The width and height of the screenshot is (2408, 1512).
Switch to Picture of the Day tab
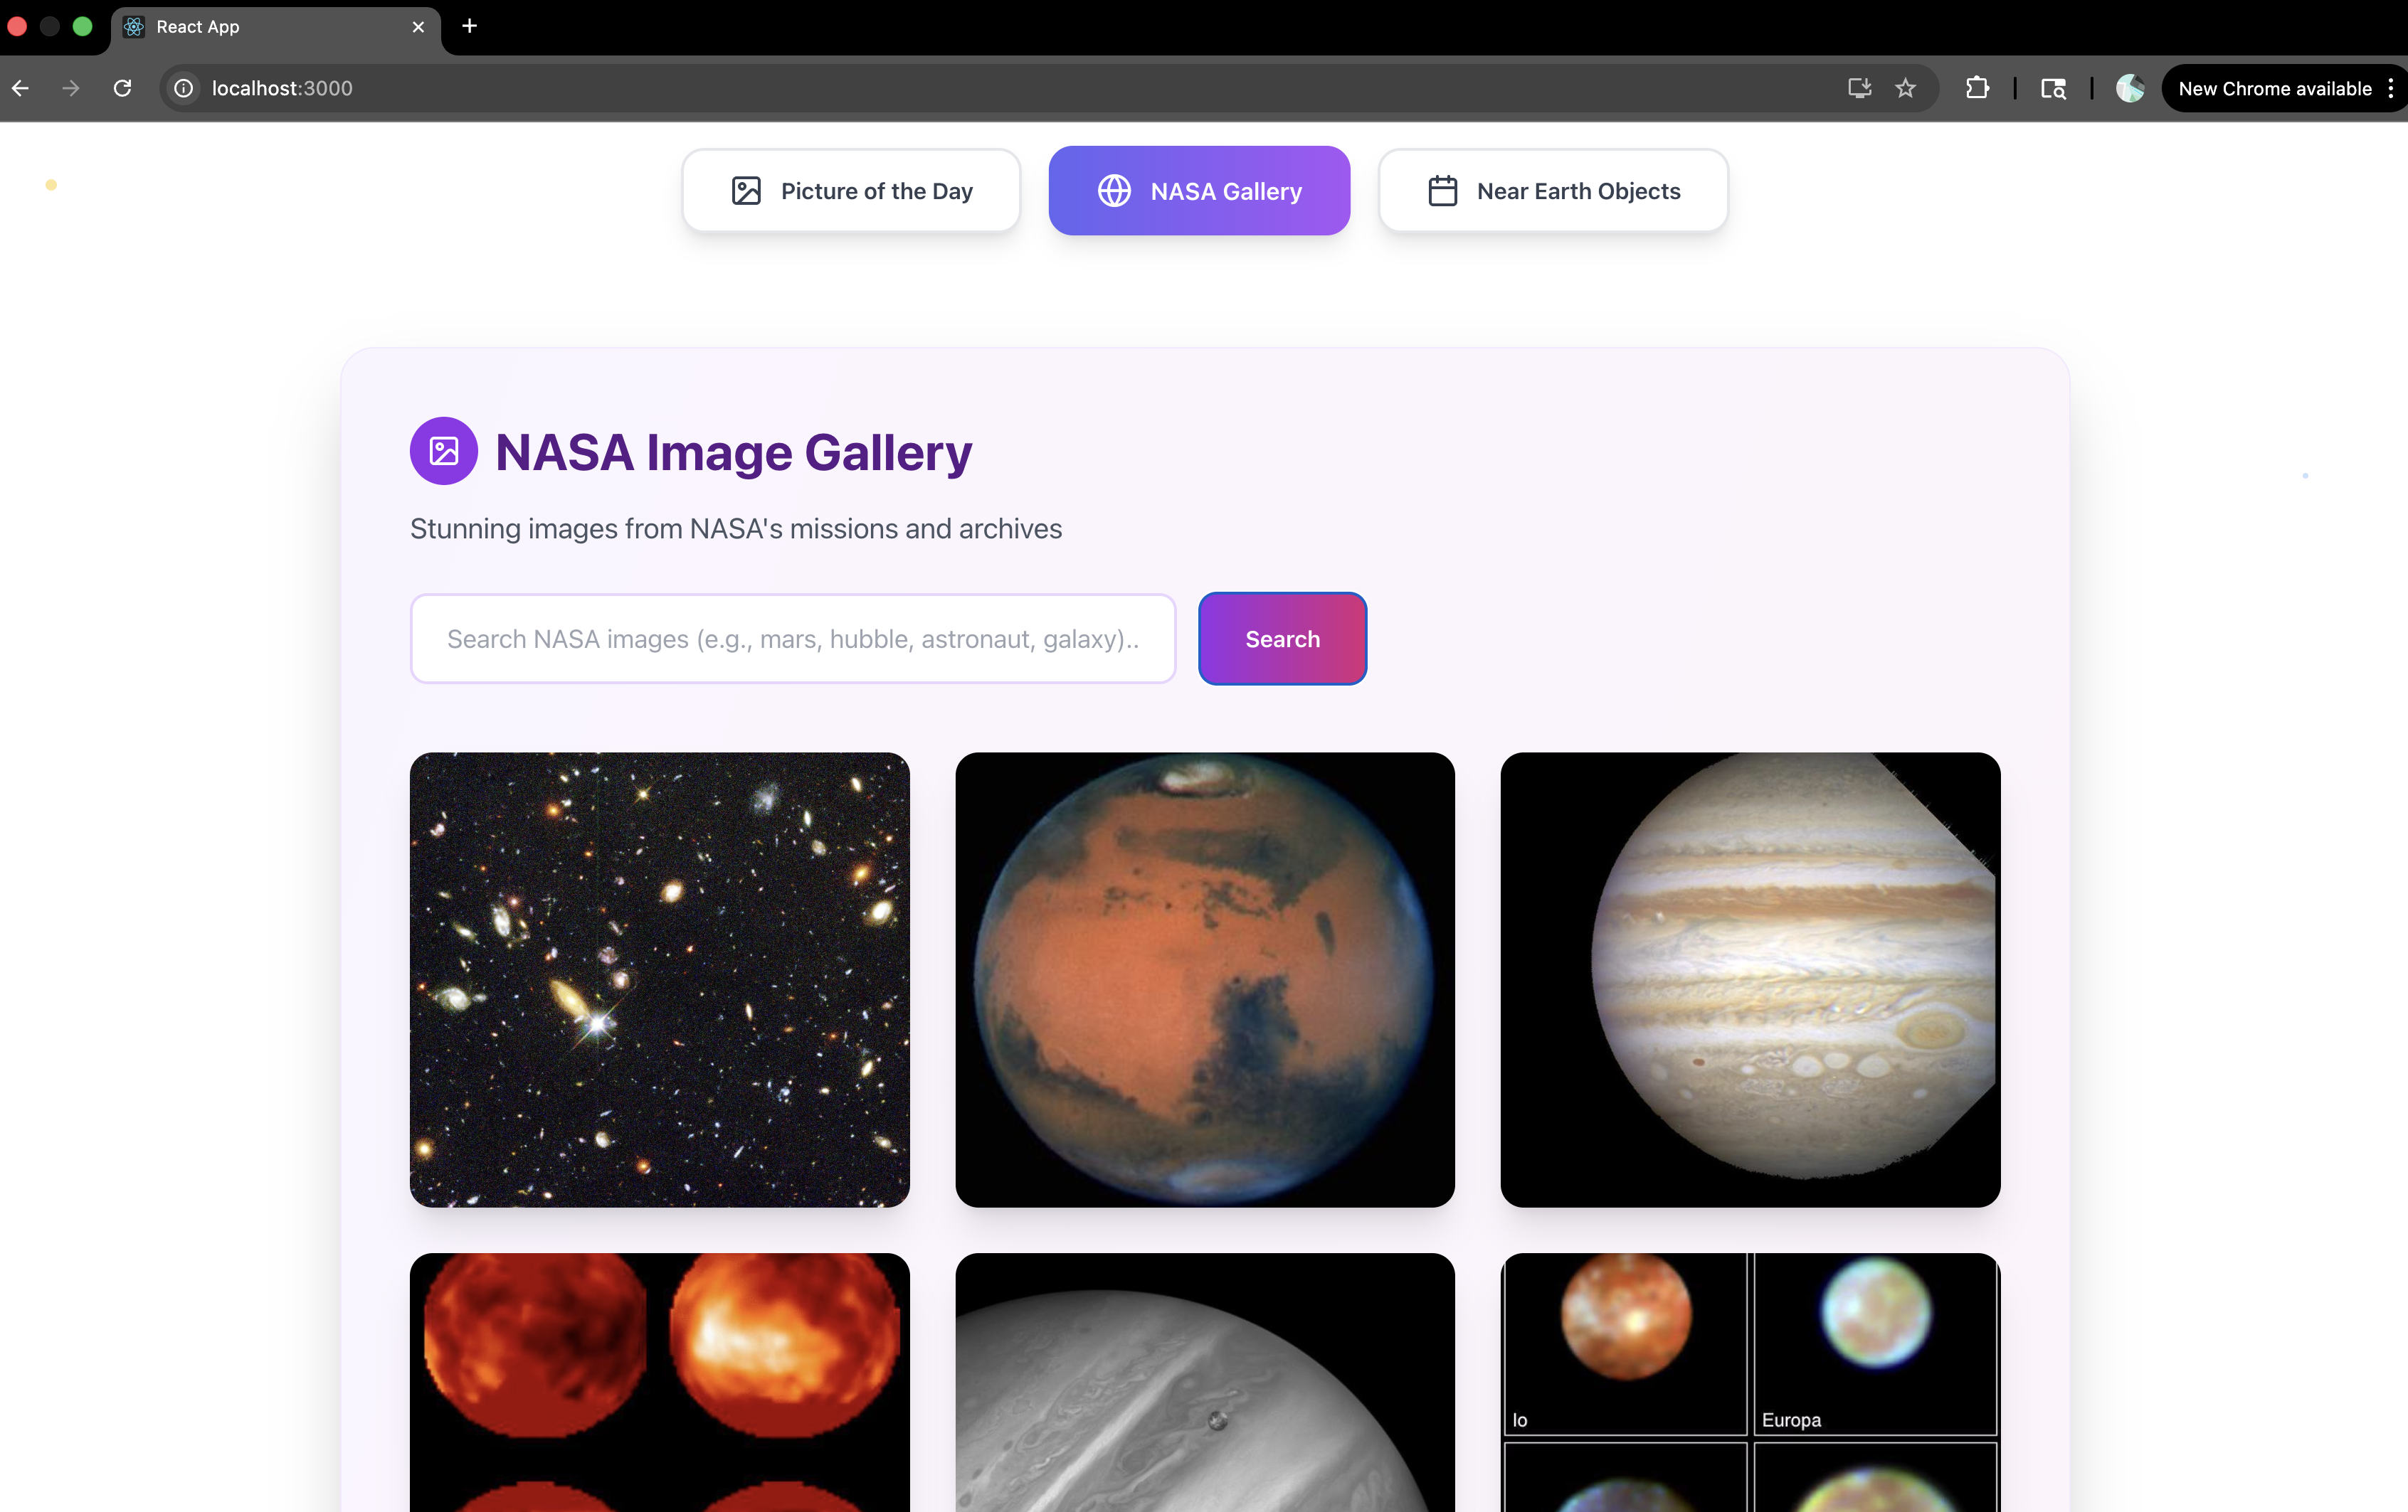click(x=851, y=191)
